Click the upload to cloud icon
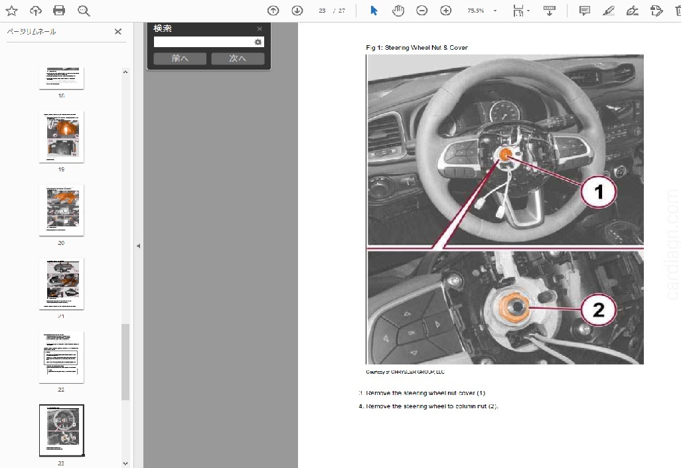Screen dimensions: 681x468 (x=36, y=11)
